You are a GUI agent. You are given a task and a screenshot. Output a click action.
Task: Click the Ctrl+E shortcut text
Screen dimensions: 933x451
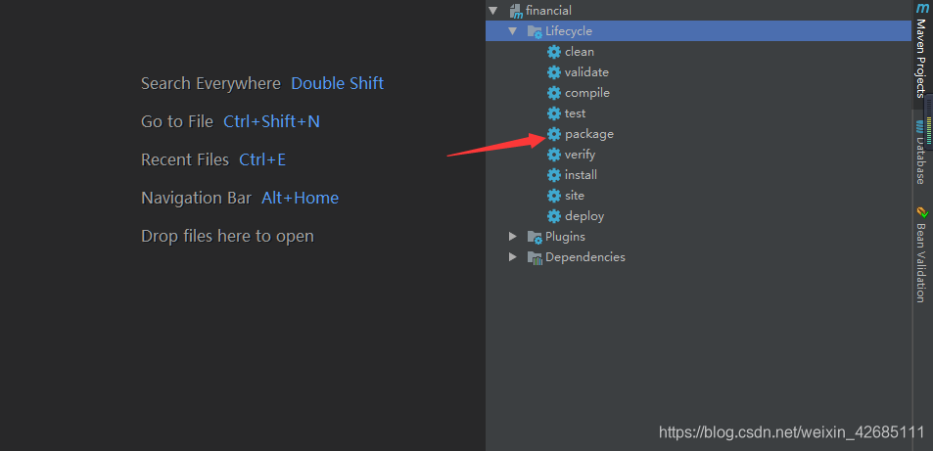pos(262,160)
